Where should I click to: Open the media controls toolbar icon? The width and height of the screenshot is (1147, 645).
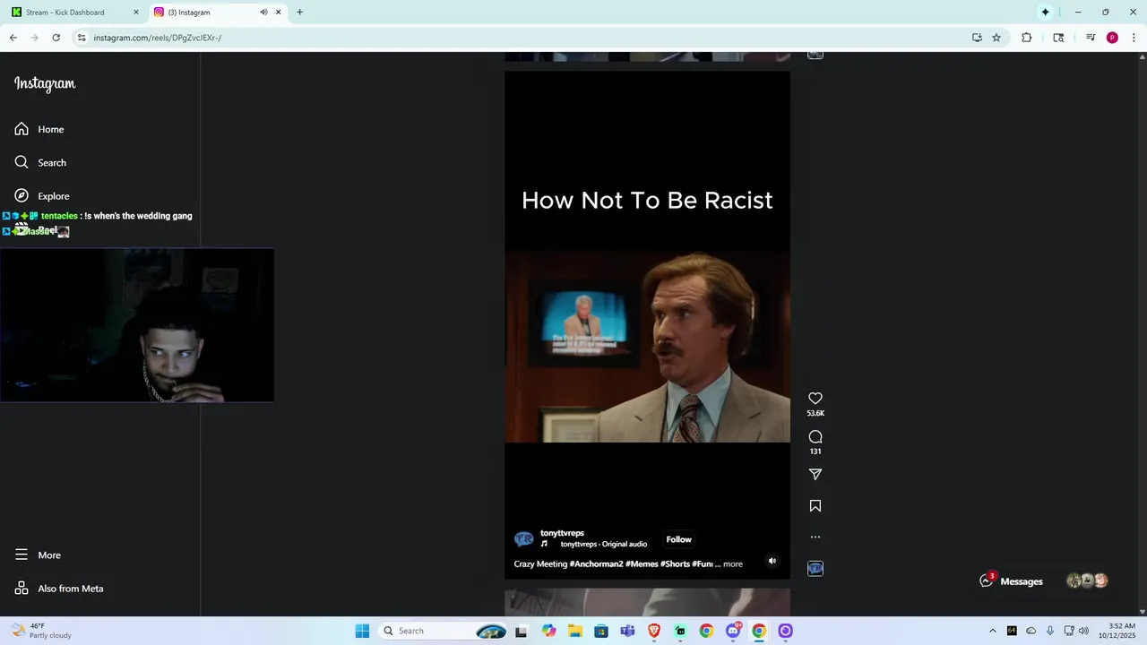(x=1091, y=38)
